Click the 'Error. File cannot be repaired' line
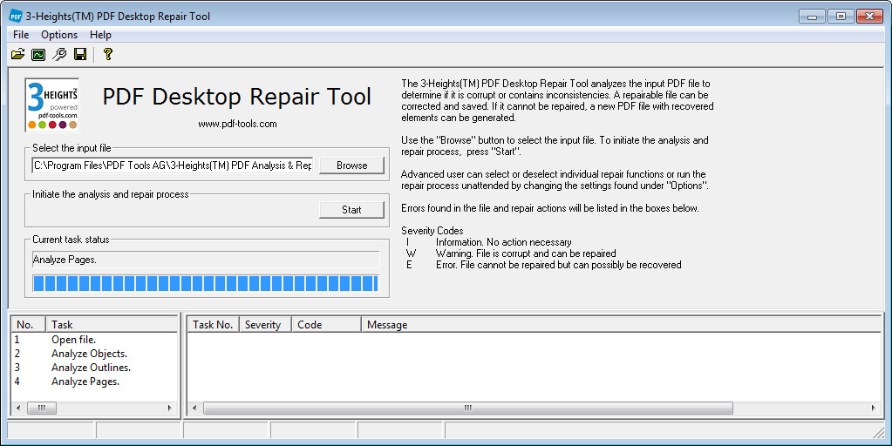This screenshot has height=446, width=892. [559, 265]
